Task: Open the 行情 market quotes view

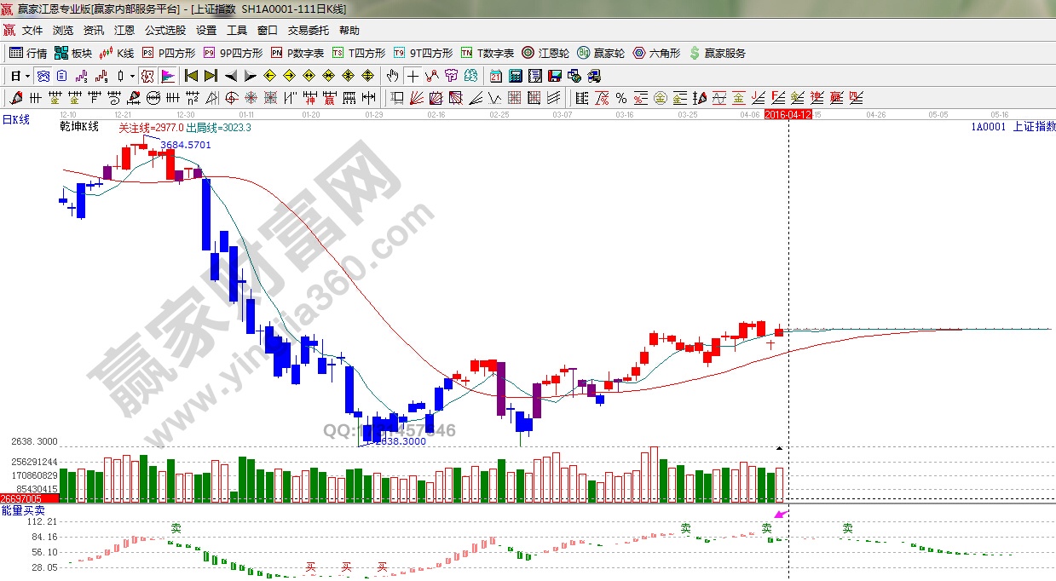Action: [28, 53]
